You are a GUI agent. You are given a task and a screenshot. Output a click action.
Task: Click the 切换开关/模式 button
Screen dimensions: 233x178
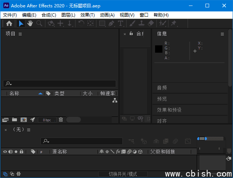pyautogui.click(x=123, y=174)
